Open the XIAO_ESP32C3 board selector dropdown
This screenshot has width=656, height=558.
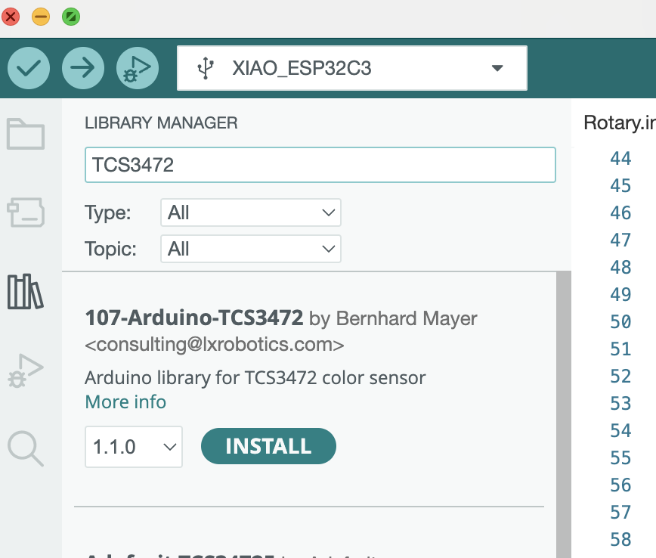coord(352,68)
